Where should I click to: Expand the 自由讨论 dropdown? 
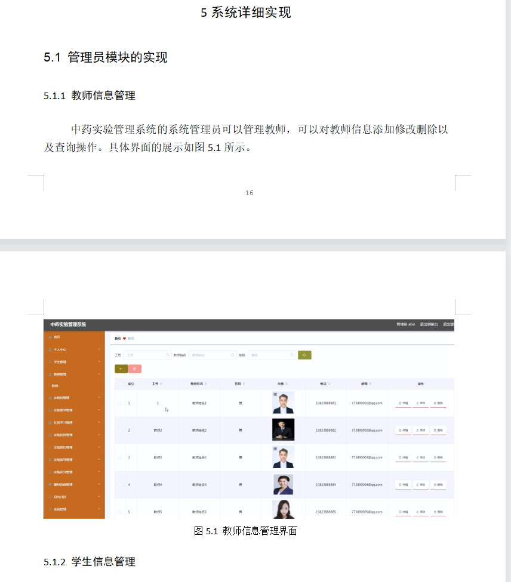(98, 497)
